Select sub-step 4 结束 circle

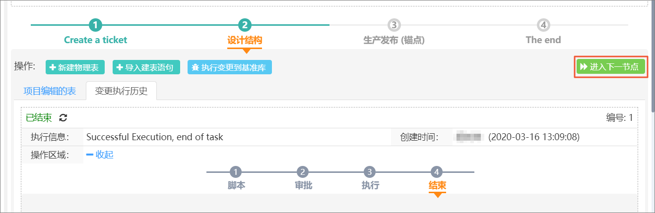point(437,172)
